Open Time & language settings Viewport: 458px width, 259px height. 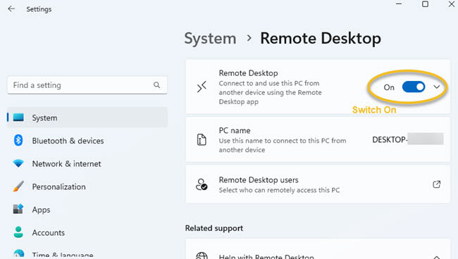pos(87,254)
